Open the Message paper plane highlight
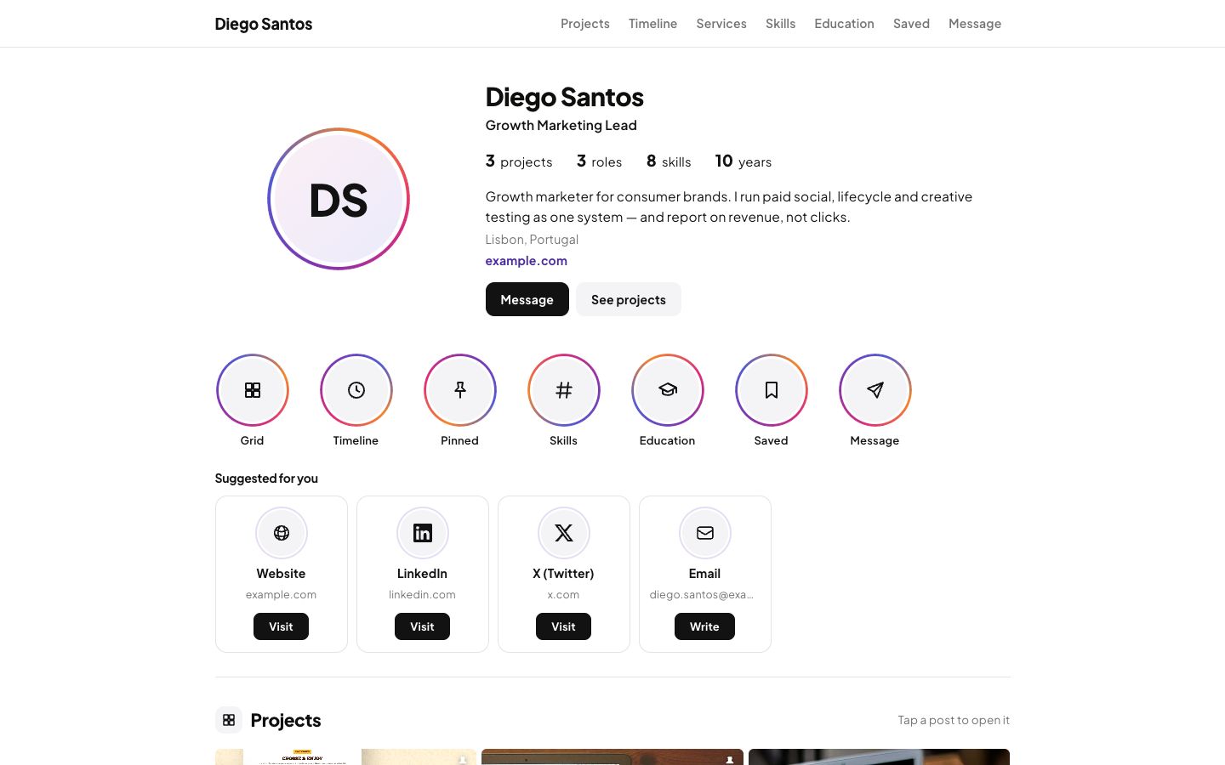 [875, 390]
